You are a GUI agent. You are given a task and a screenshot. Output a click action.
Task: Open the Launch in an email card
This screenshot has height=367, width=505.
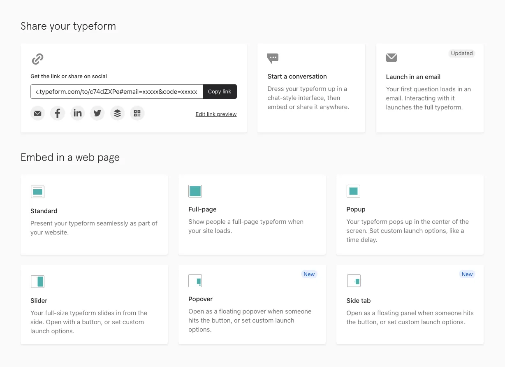[x=429, y=88]
